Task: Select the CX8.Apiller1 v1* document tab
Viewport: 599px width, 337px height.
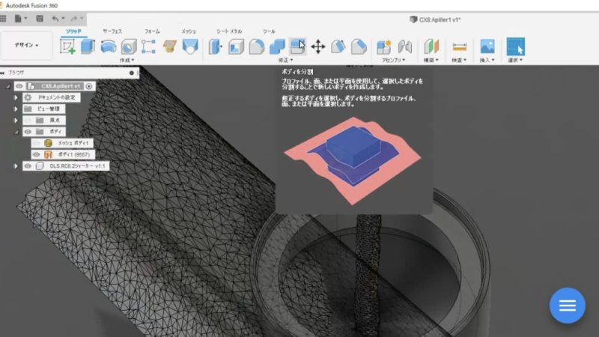Action: pos(435,19)
